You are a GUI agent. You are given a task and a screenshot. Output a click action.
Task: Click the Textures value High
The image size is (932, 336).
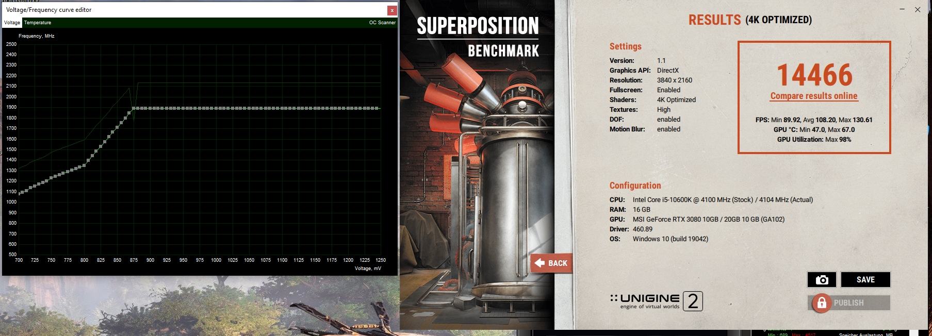coord(664,110)
